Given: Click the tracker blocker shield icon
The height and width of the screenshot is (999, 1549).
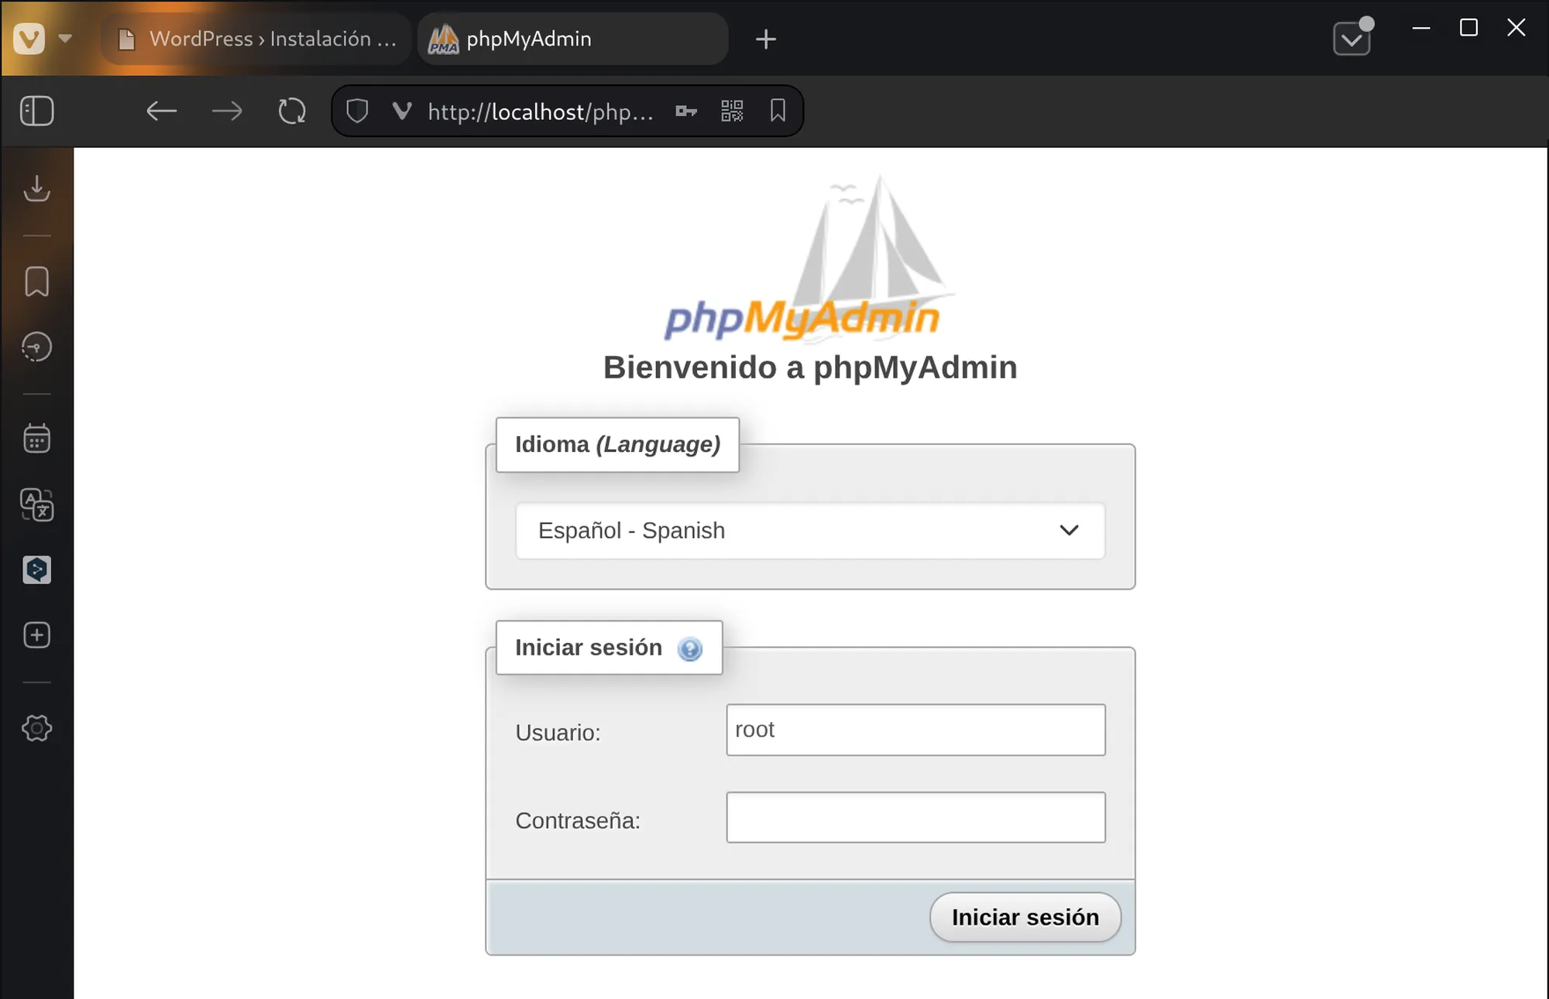Looking at the screenshot, I should click(x=356, y=111).
